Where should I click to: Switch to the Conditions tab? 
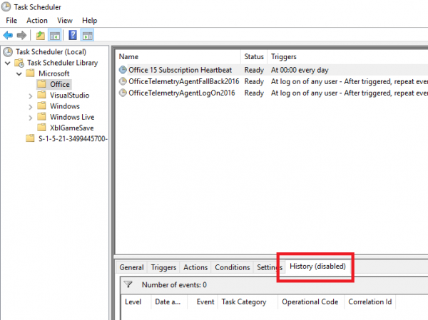(233, 267)
